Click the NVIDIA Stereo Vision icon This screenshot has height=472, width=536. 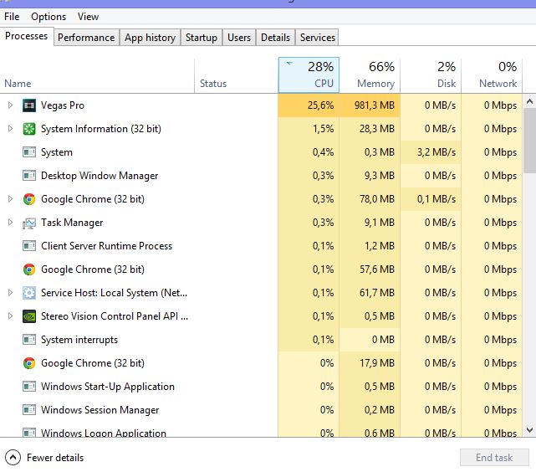point(29,316)
